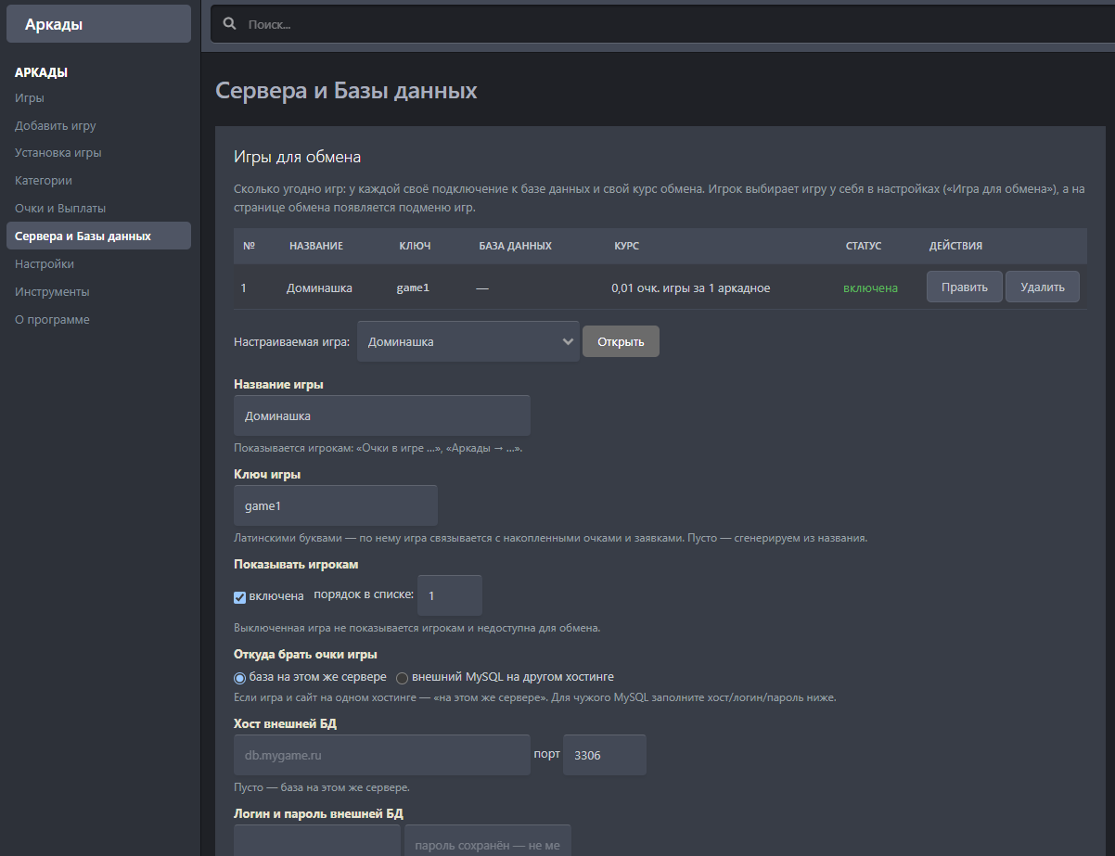Click the 'Аркады' header button

(99, 24)
